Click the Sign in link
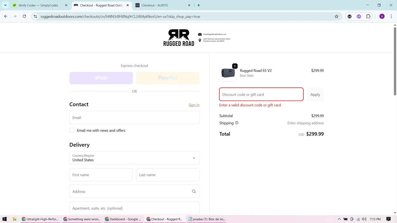The image size is (397, 223). (194, 105)
